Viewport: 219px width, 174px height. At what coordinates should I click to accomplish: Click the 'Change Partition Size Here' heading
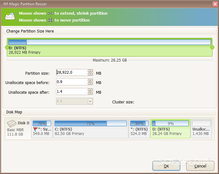point(30,31)
